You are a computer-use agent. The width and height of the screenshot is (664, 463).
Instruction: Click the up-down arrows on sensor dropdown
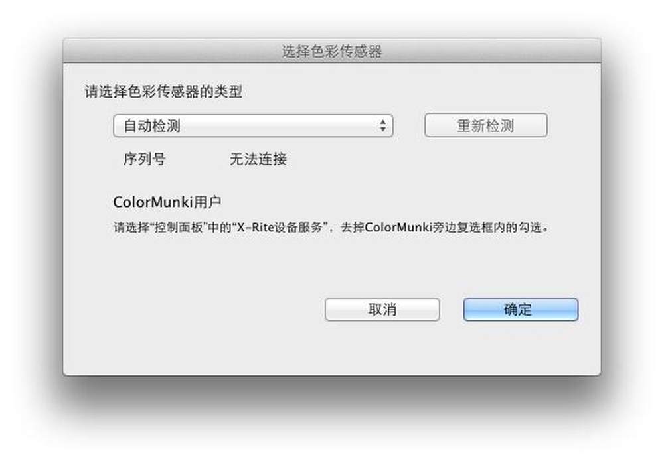383,125
